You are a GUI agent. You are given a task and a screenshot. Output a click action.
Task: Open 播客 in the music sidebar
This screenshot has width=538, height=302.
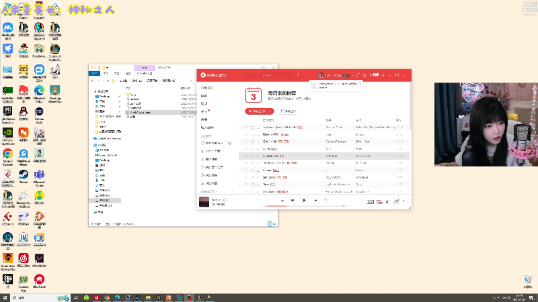[x=204, y=96]
